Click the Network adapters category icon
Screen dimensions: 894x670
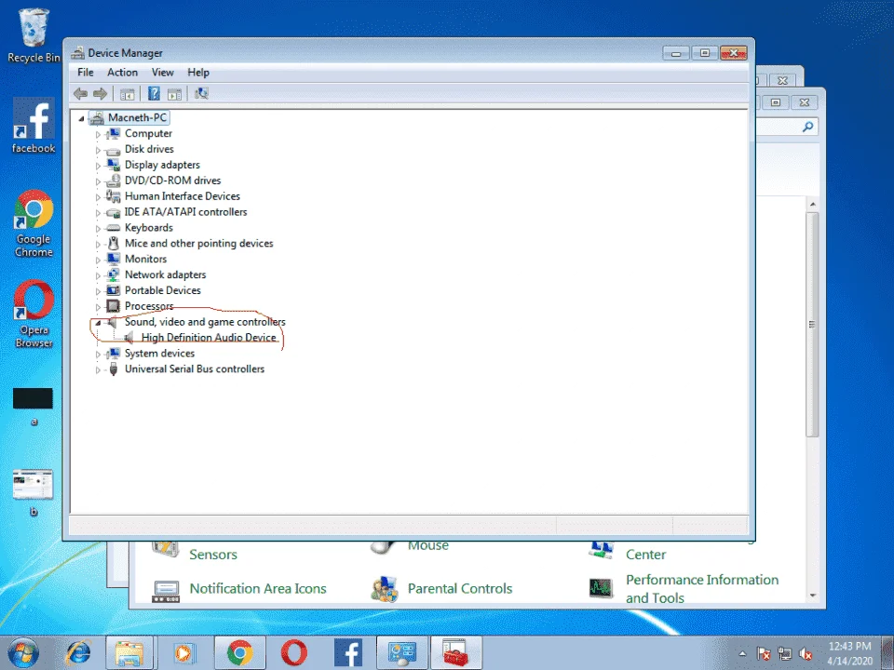[113, 275]
